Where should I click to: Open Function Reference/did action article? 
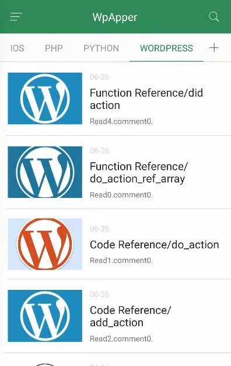[x=146, y=99]
